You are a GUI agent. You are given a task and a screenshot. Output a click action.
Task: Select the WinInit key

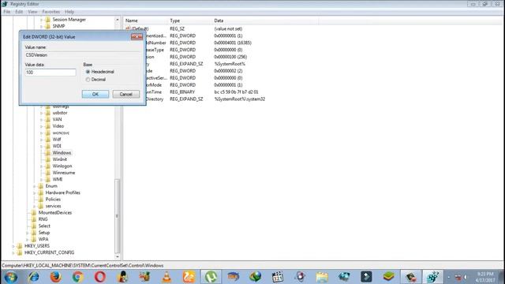(x=60, y=159)
